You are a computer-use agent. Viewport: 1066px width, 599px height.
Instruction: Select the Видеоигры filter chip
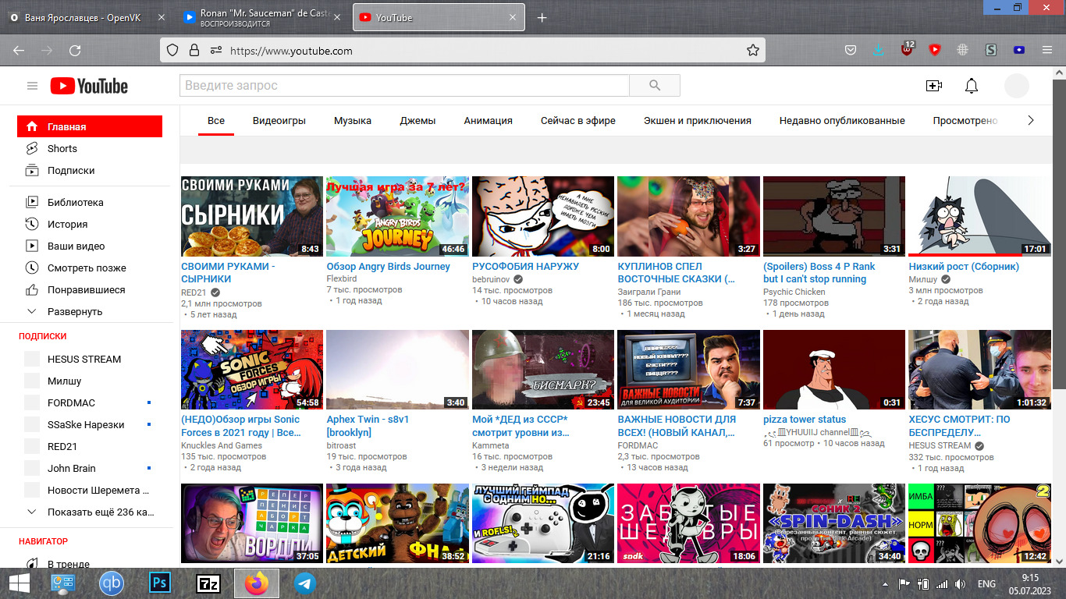tap(279, 121)
